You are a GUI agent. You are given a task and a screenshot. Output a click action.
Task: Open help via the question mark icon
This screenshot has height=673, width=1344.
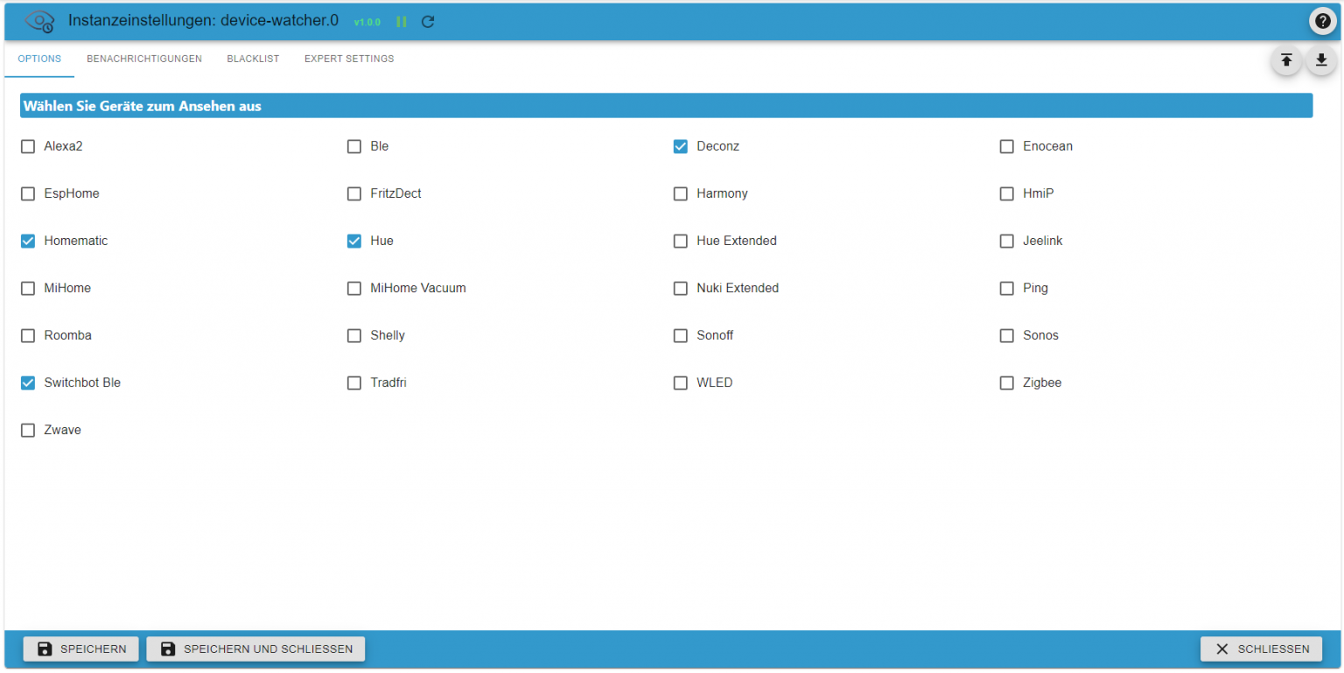click(1322, 21)
